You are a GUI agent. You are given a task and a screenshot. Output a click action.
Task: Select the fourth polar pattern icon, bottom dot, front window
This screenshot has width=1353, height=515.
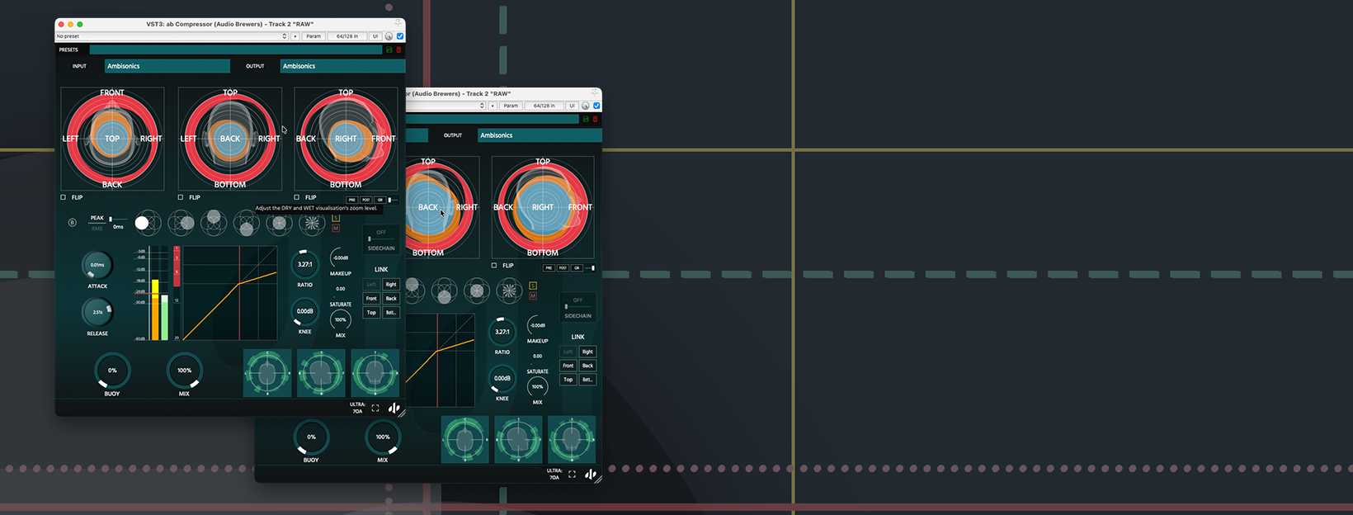point(246,222)
